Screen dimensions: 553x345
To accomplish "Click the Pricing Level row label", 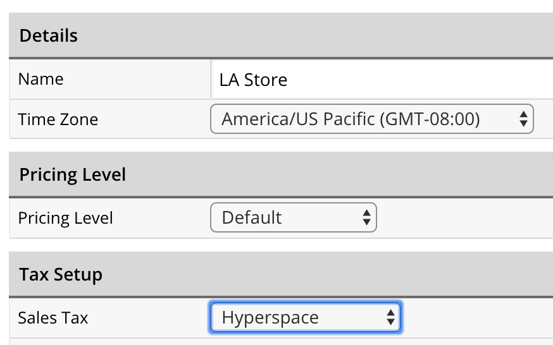I will point(66,218).
